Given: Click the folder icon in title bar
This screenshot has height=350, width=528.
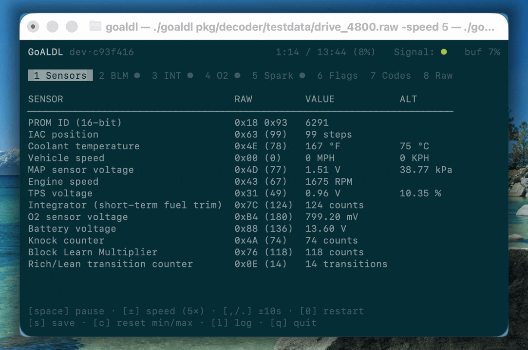Looking at the screenshot, I should click(95, 26).
